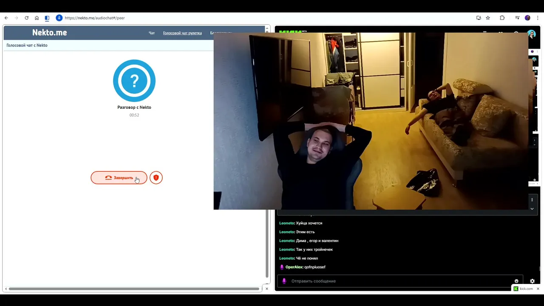
Task: Click the horizontal scrollbar of Nekto pane
Action: (134, 289)
